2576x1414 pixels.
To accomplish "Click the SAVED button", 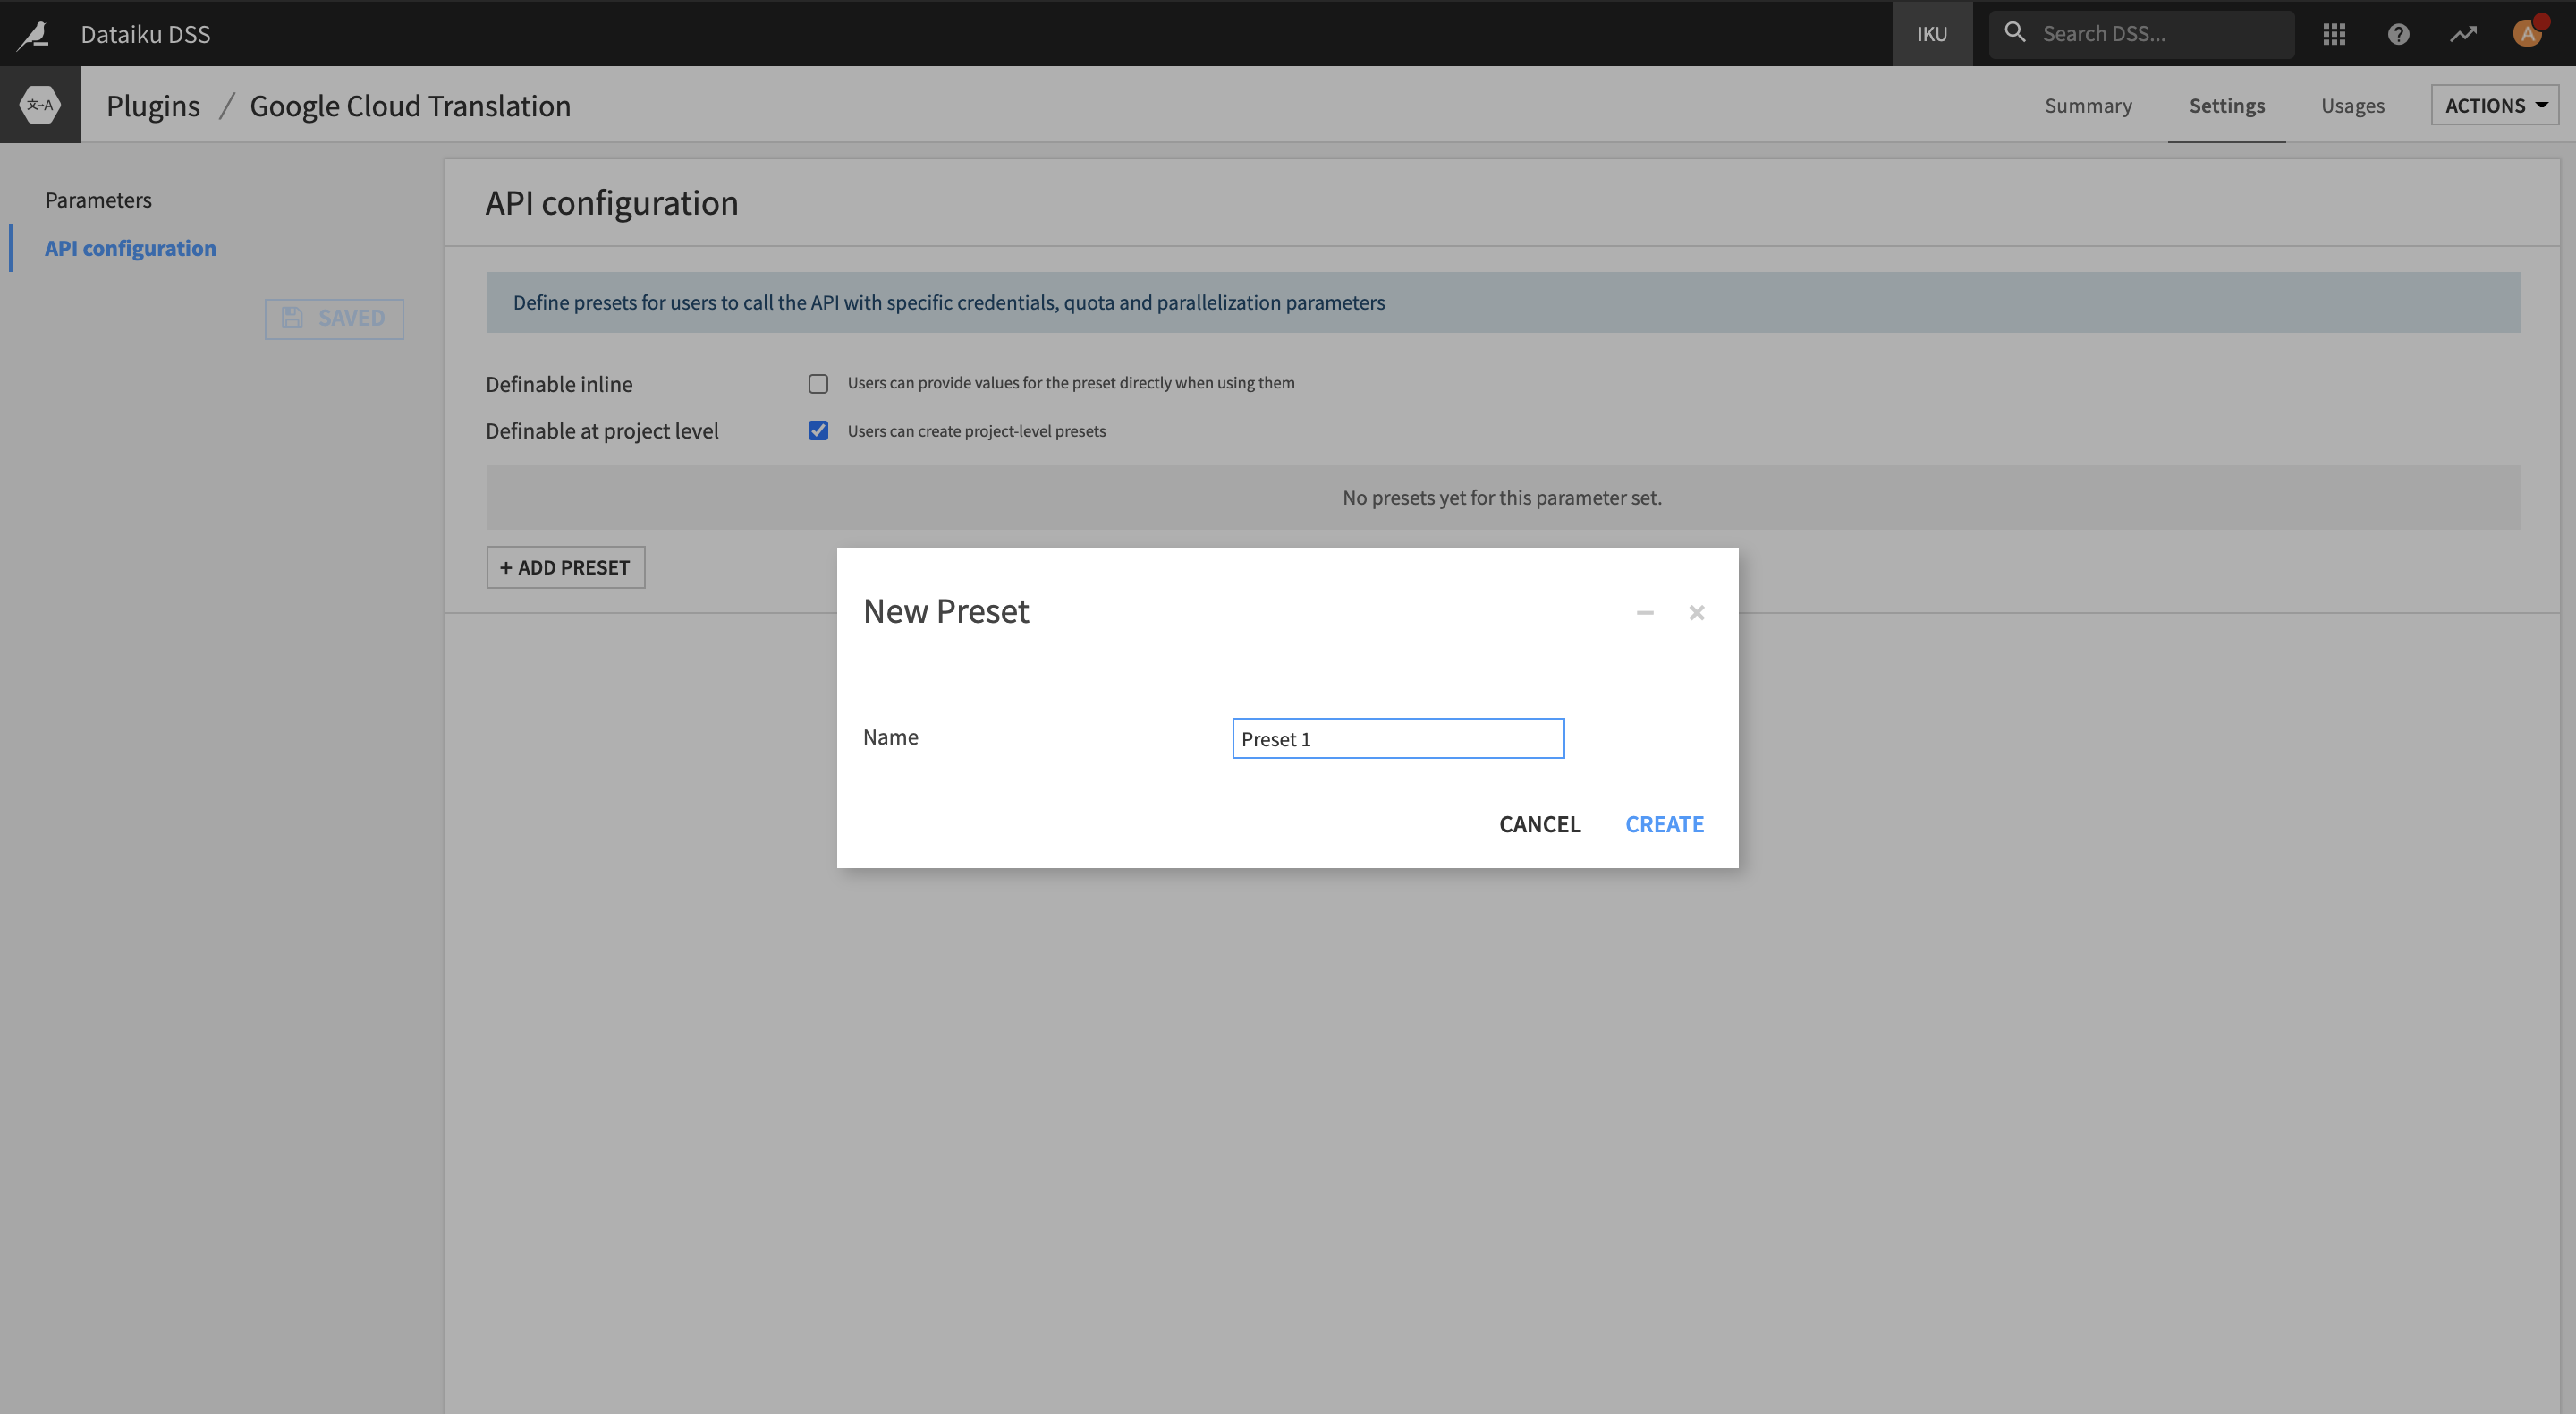I will pyautogui.click(x=334, y=319).
